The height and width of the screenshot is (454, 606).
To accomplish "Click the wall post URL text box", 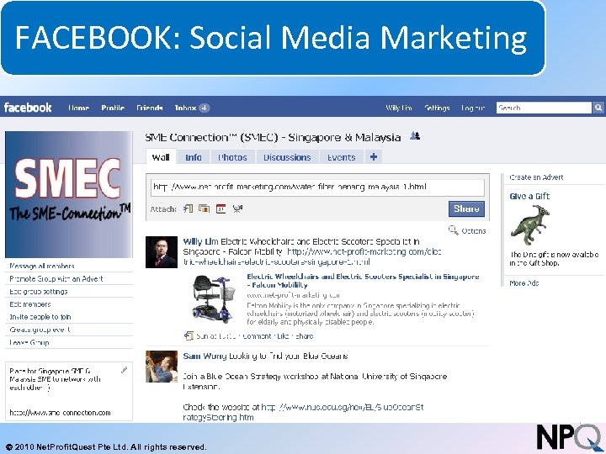I will (x=317, y=187).
